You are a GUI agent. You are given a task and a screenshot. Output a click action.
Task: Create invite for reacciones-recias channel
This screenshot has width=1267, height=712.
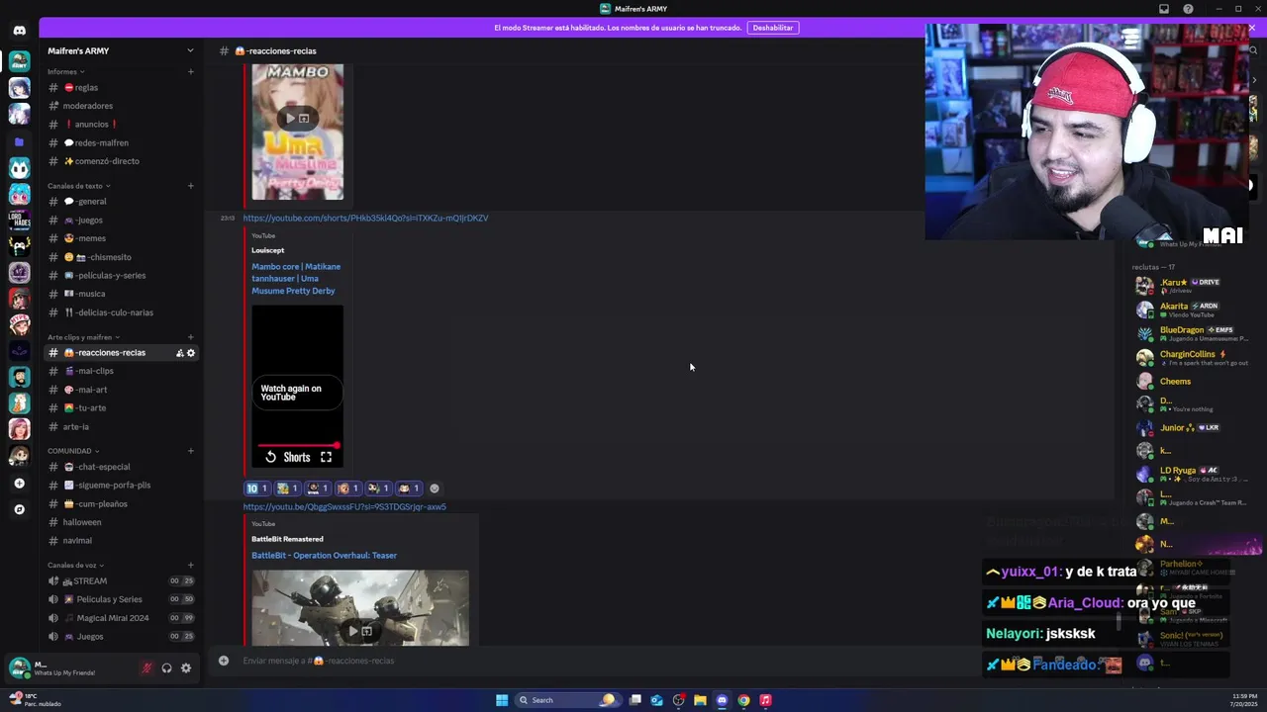pos(179,353)
